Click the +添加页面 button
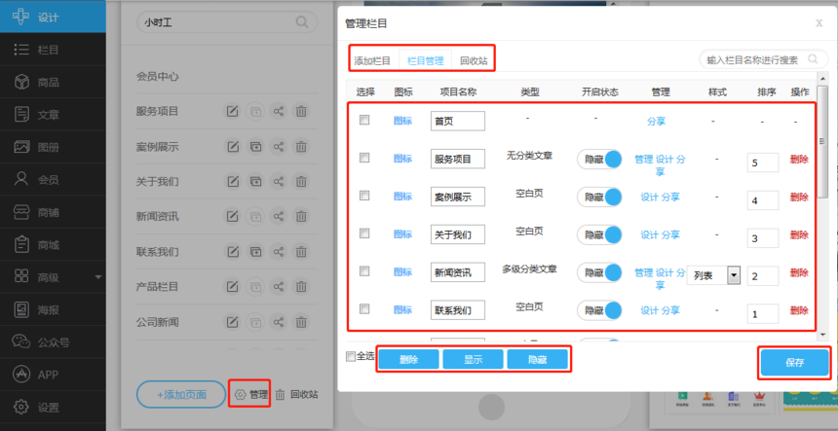This screenshot has width=838, height=431. click(181, 395)
